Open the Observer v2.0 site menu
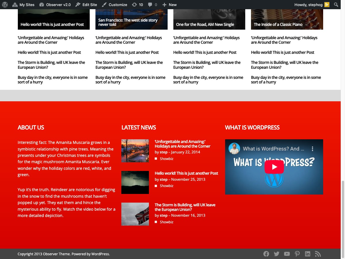This screenshot has height=259, width=345. 55,5
